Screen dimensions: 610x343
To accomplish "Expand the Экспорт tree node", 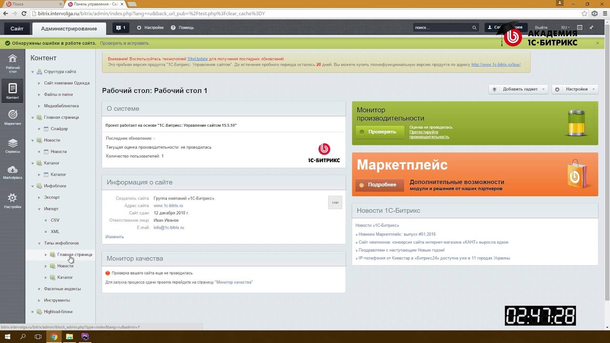I will (x=40, y=197).
